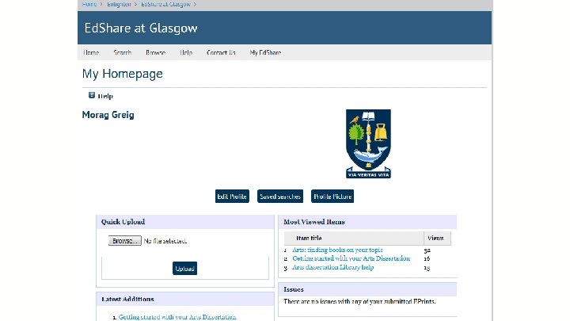Click the Profile Picture button
This screenshot has width=570, height=321.
tap(332, 197)
